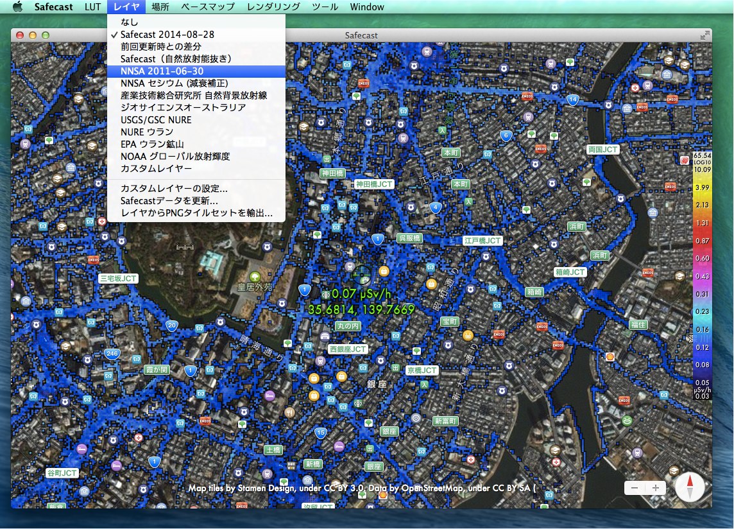Open the Safecast application menu

[53, 6]
